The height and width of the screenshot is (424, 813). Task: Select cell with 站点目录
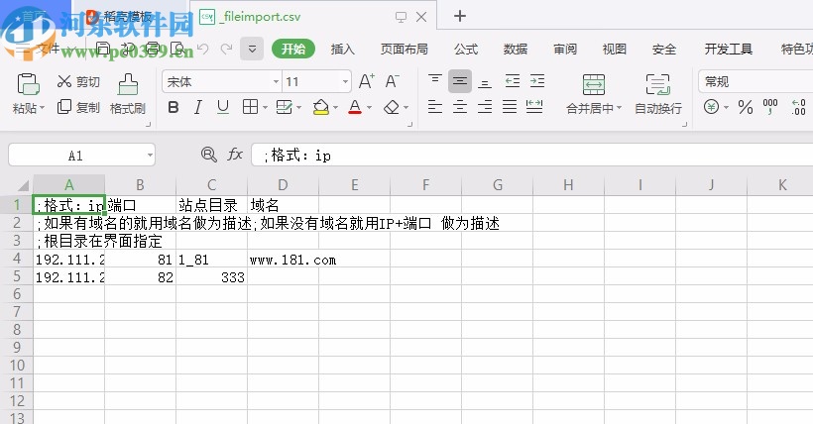pyautogui.click(x=211, y=205)
